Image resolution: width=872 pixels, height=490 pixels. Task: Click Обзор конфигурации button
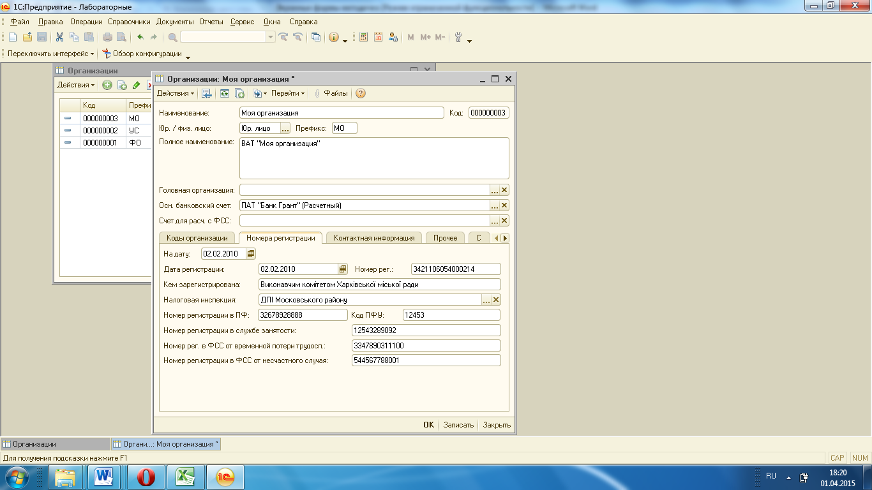coord(142,54)
